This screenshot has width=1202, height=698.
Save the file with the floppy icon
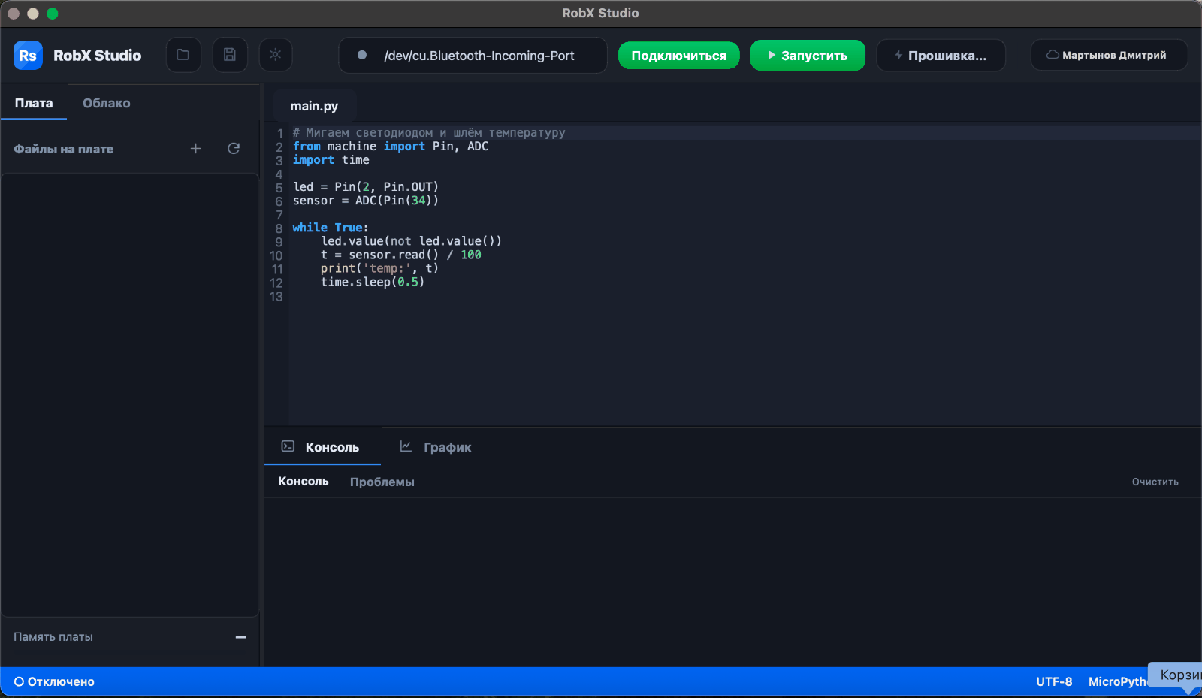click(x=230, y=55)
